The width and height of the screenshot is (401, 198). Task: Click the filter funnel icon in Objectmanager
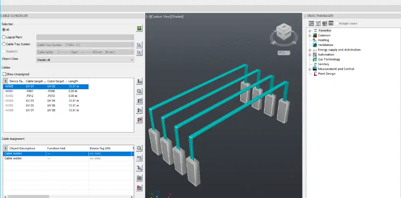pyautogui.click(x=318, y=23)
